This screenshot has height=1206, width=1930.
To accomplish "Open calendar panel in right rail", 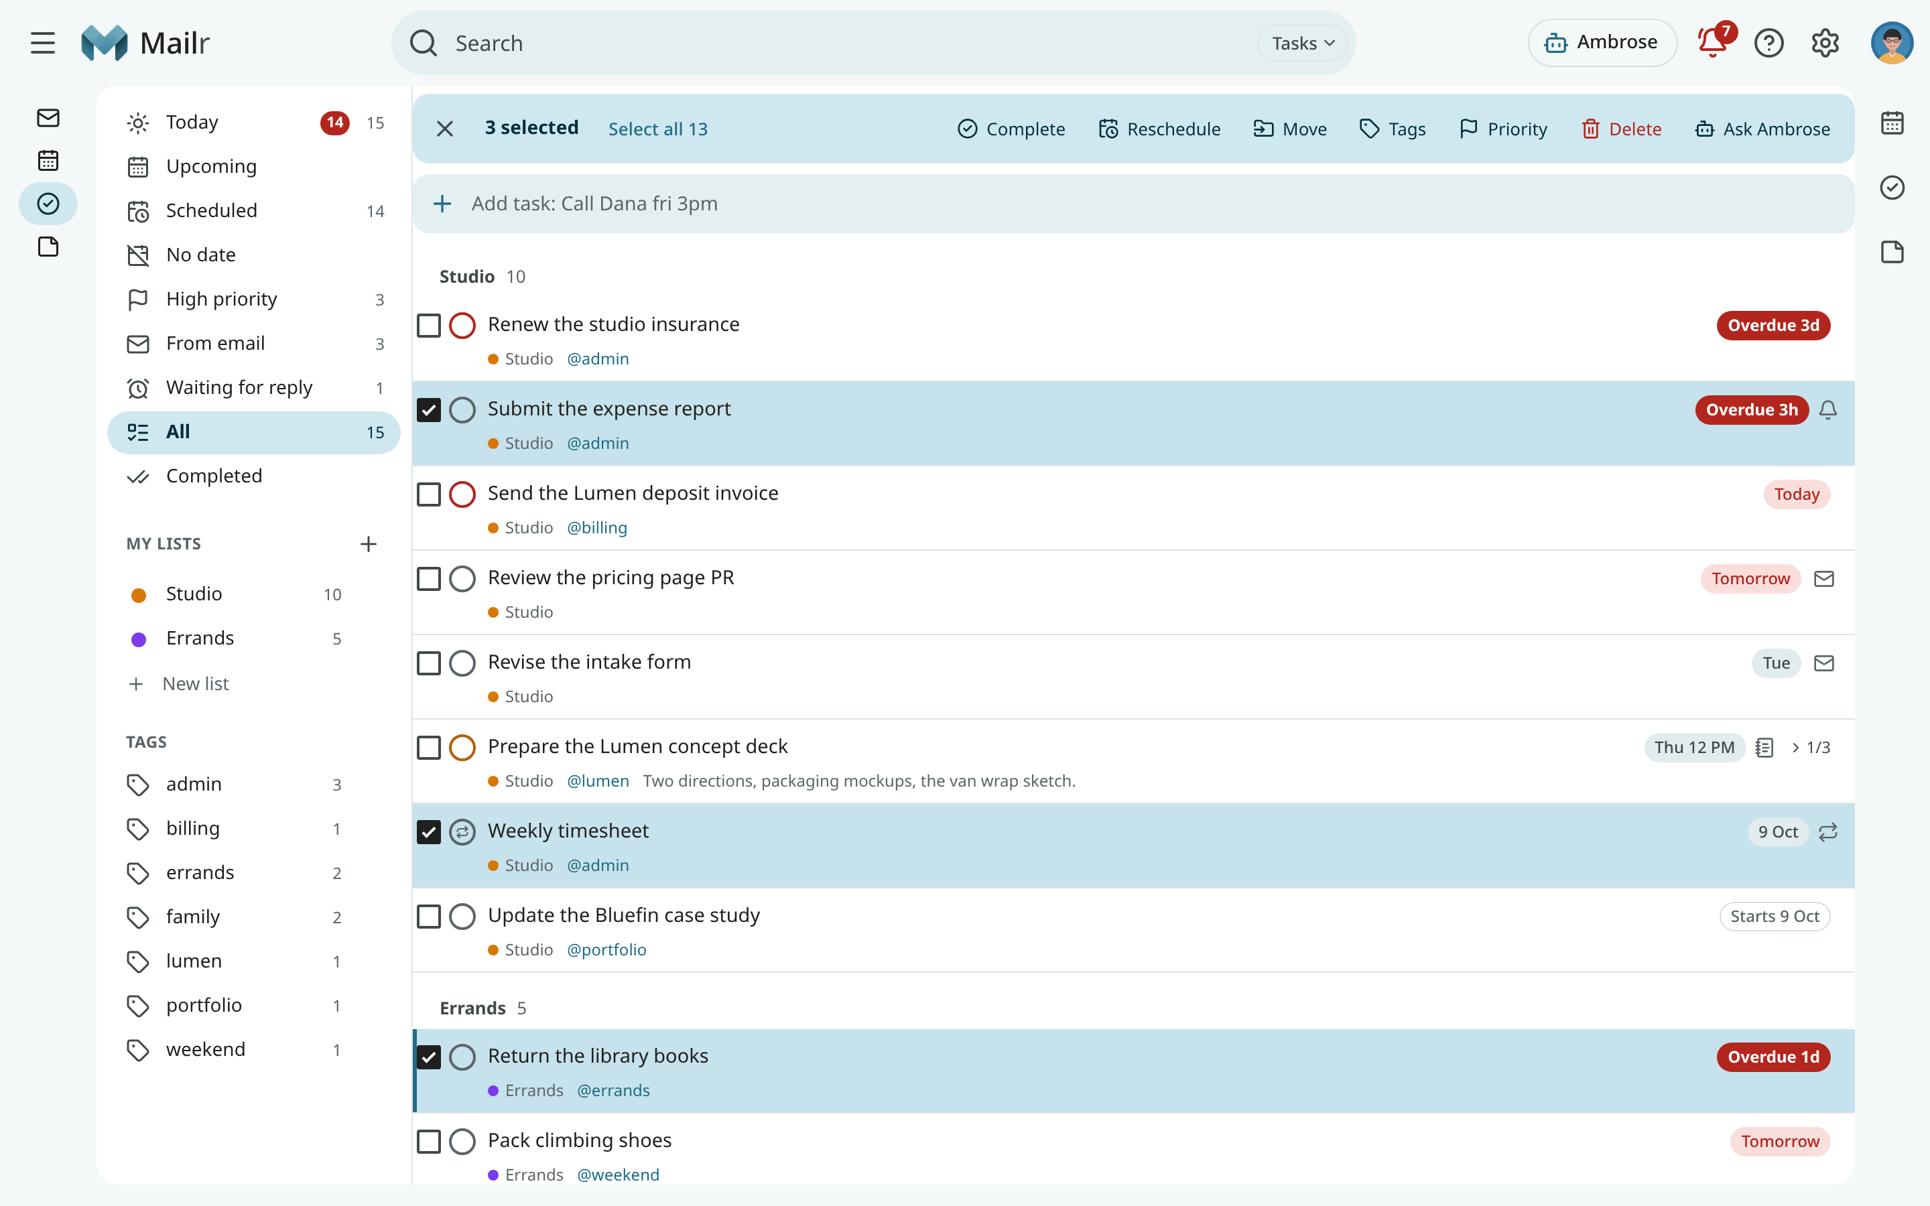I will click(1892, 123).
